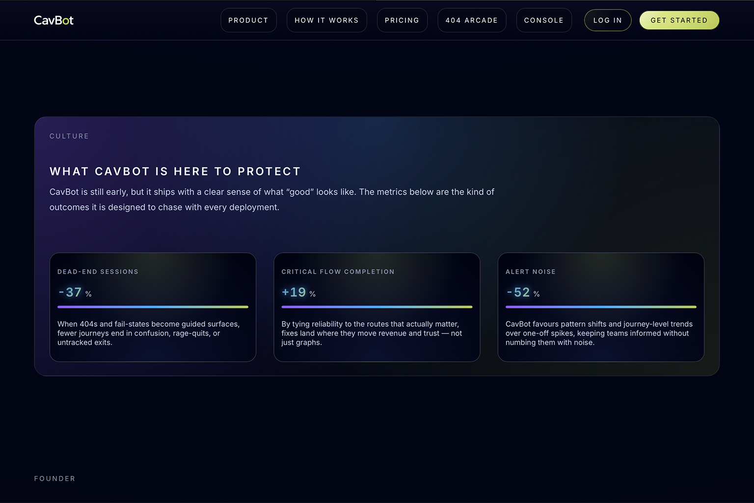Click the -37% metric value
The width and height of the screenshot is (754, 503).
click(75, 292)
